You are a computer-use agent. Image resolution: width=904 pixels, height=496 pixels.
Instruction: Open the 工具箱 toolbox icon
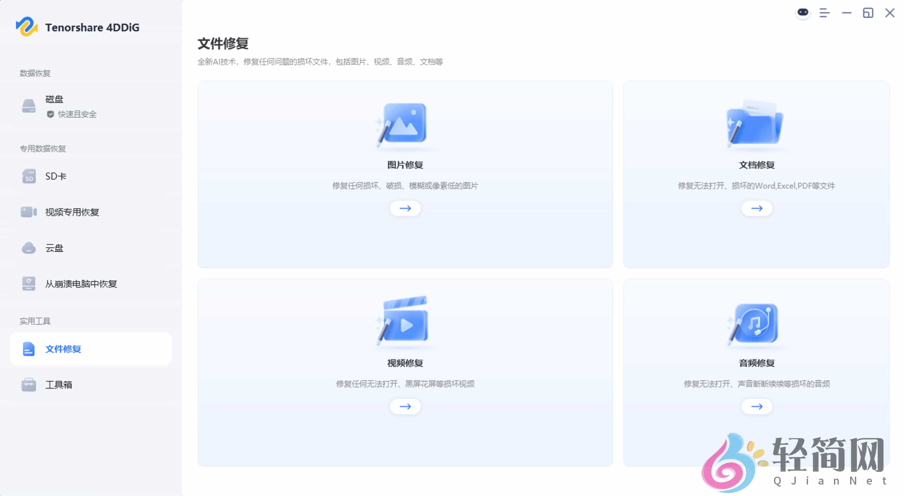tap(28, 385)
